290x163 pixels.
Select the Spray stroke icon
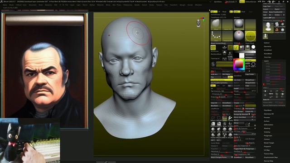225,124
